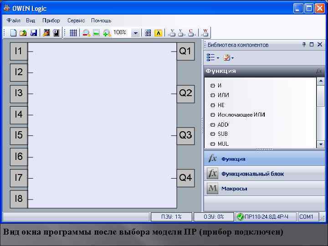Select output block Q1
Screen dimensions: 328x246
coord(185,51)
